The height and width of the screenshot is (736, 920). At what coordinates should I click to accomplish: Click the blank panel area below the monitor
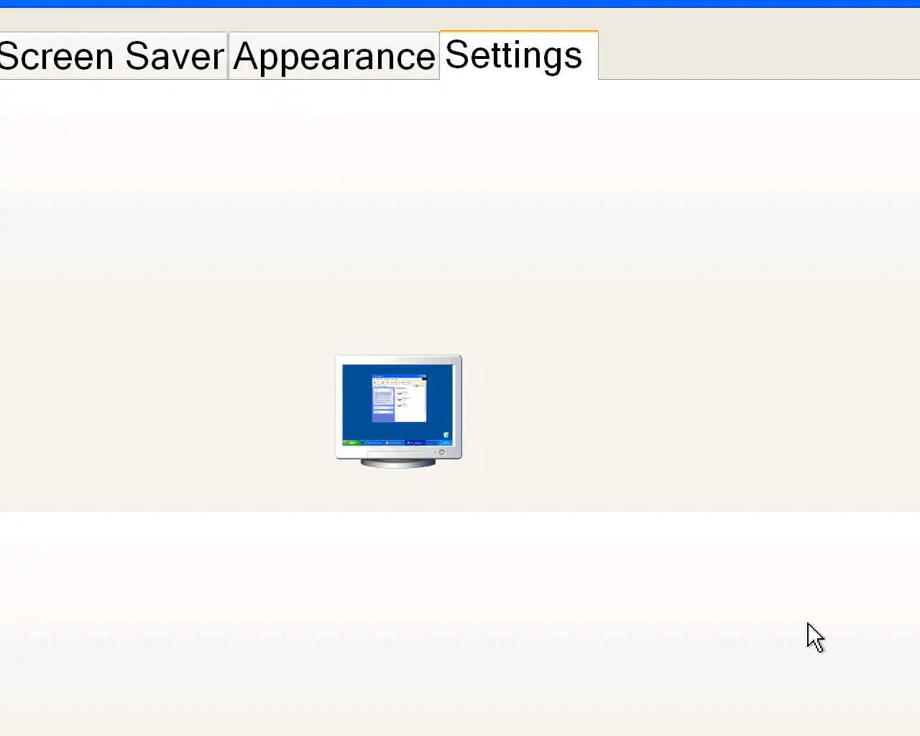[460, 624]
